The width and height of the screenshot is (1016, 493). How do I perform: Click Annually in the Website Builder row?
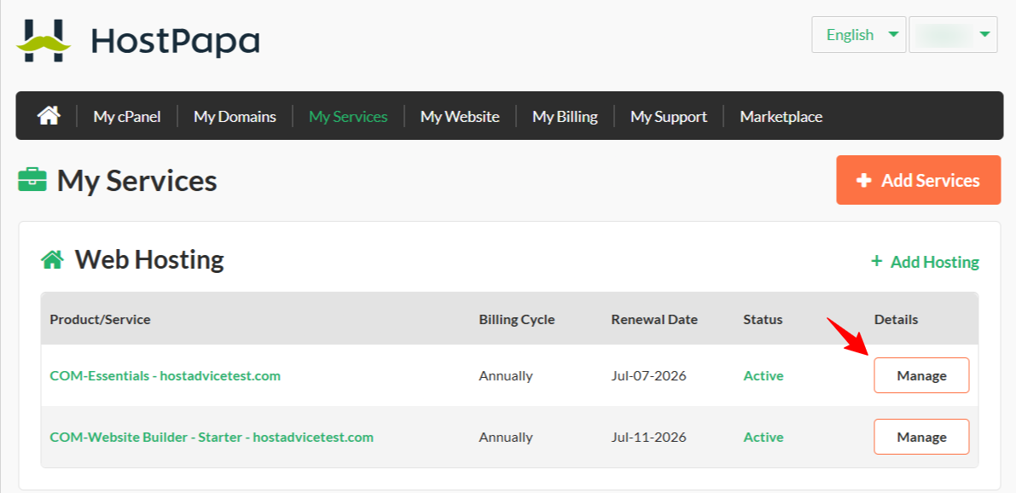(x=506, y=438)
